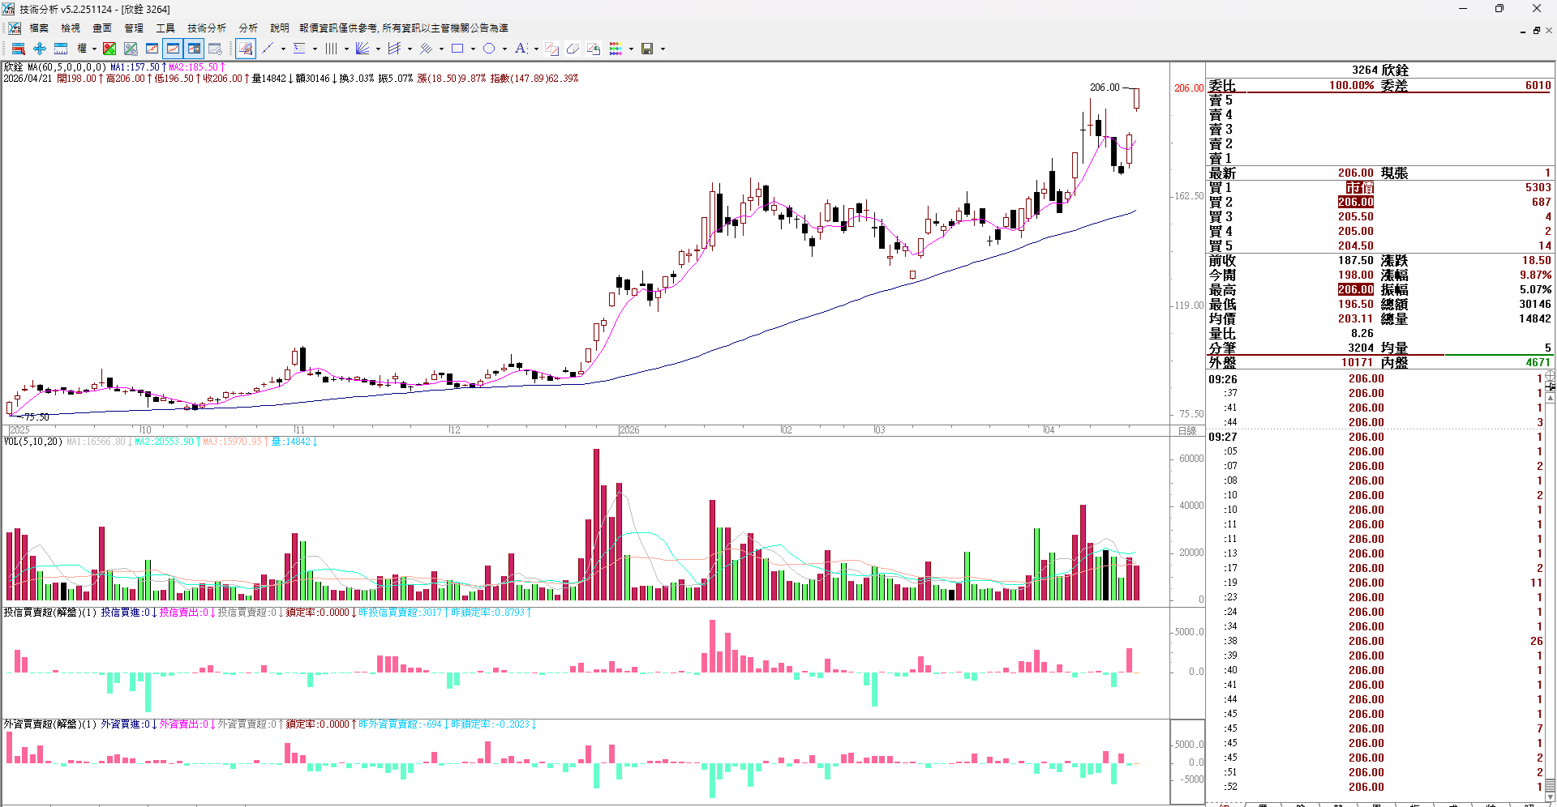Toggle the second highlighted chart panel button
This screenshot has height=807, width=1557.
coord(194,49)
